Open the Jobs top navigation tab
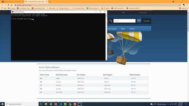The height and width of the screenshot is (106, 189). pyautogui.click(x=123, y=12)
